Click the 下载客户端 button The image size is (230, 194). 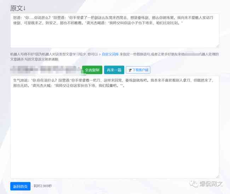tap(138, 70)
